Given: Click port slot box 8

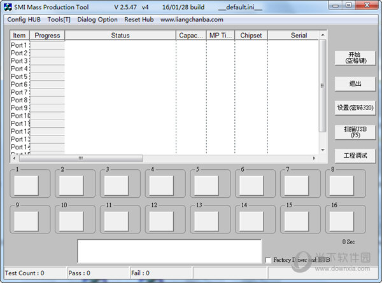Looking at the screenshot, I should coord(341,186).
